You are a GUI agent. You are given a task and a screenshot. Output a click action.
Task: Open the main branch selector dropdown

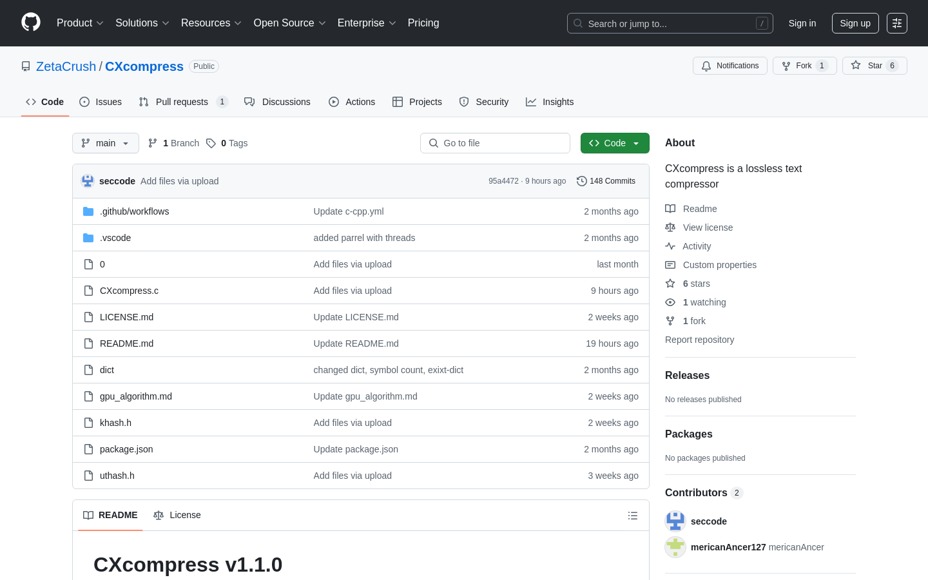106,143
